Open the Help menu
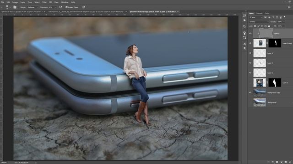This screenshot has width=293, height=164. click(73, 2)
